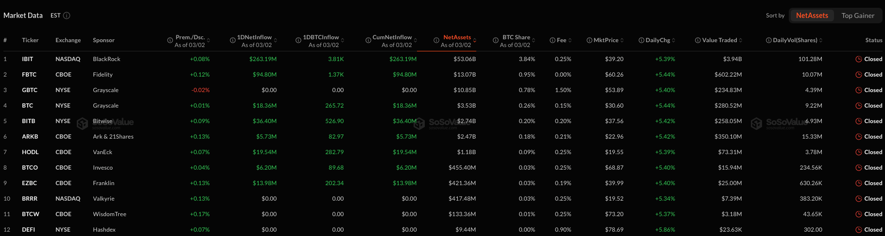Sort by DailyVol(Shares) arrows
Screen dimensions: 885x236
click(x=821, y=40)
